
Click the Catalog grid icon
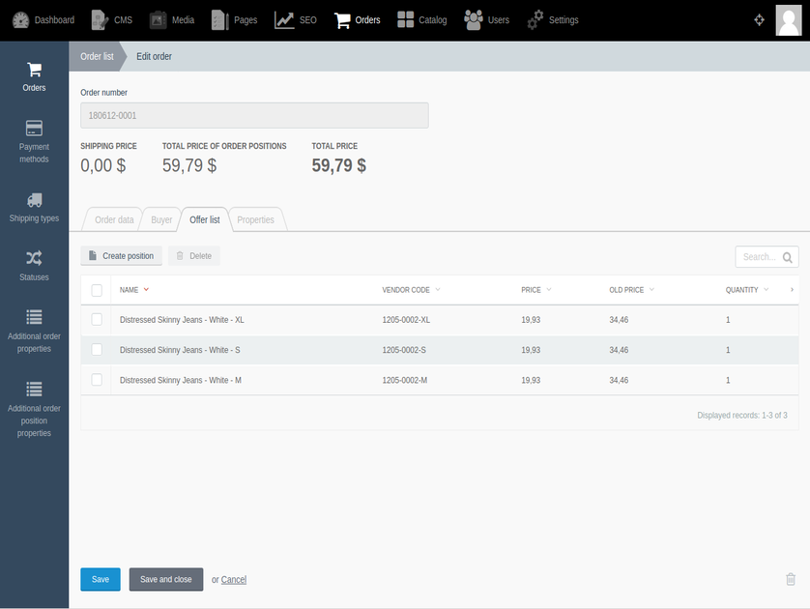pos(406,19)
